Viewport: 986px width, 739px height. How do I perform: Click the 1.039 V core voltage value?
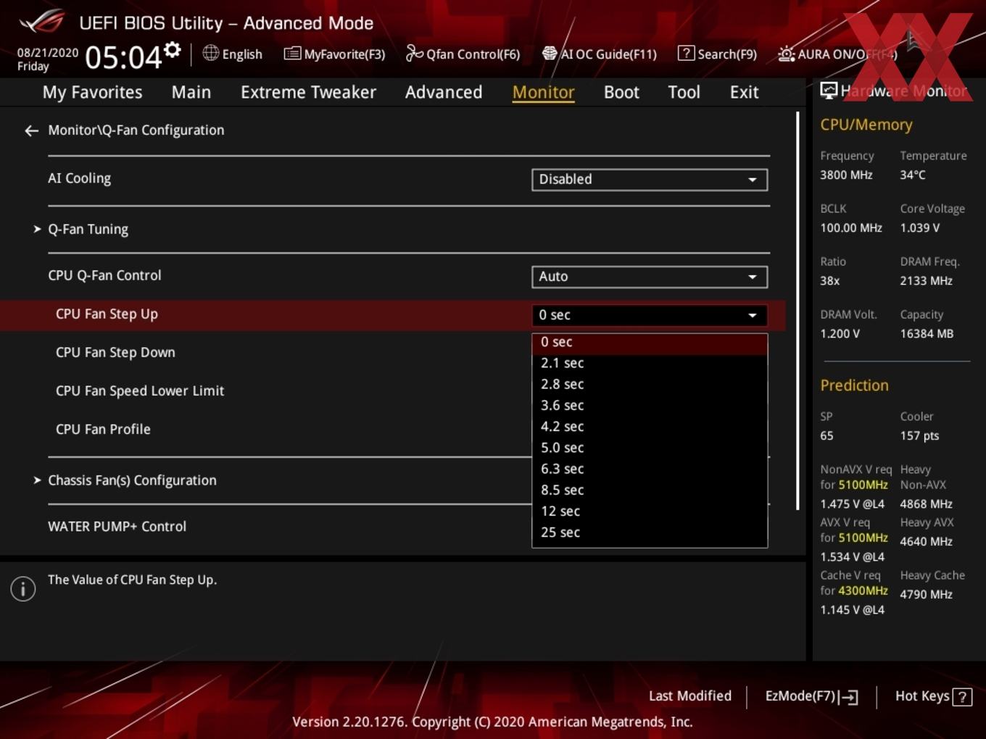coord(920,227)
